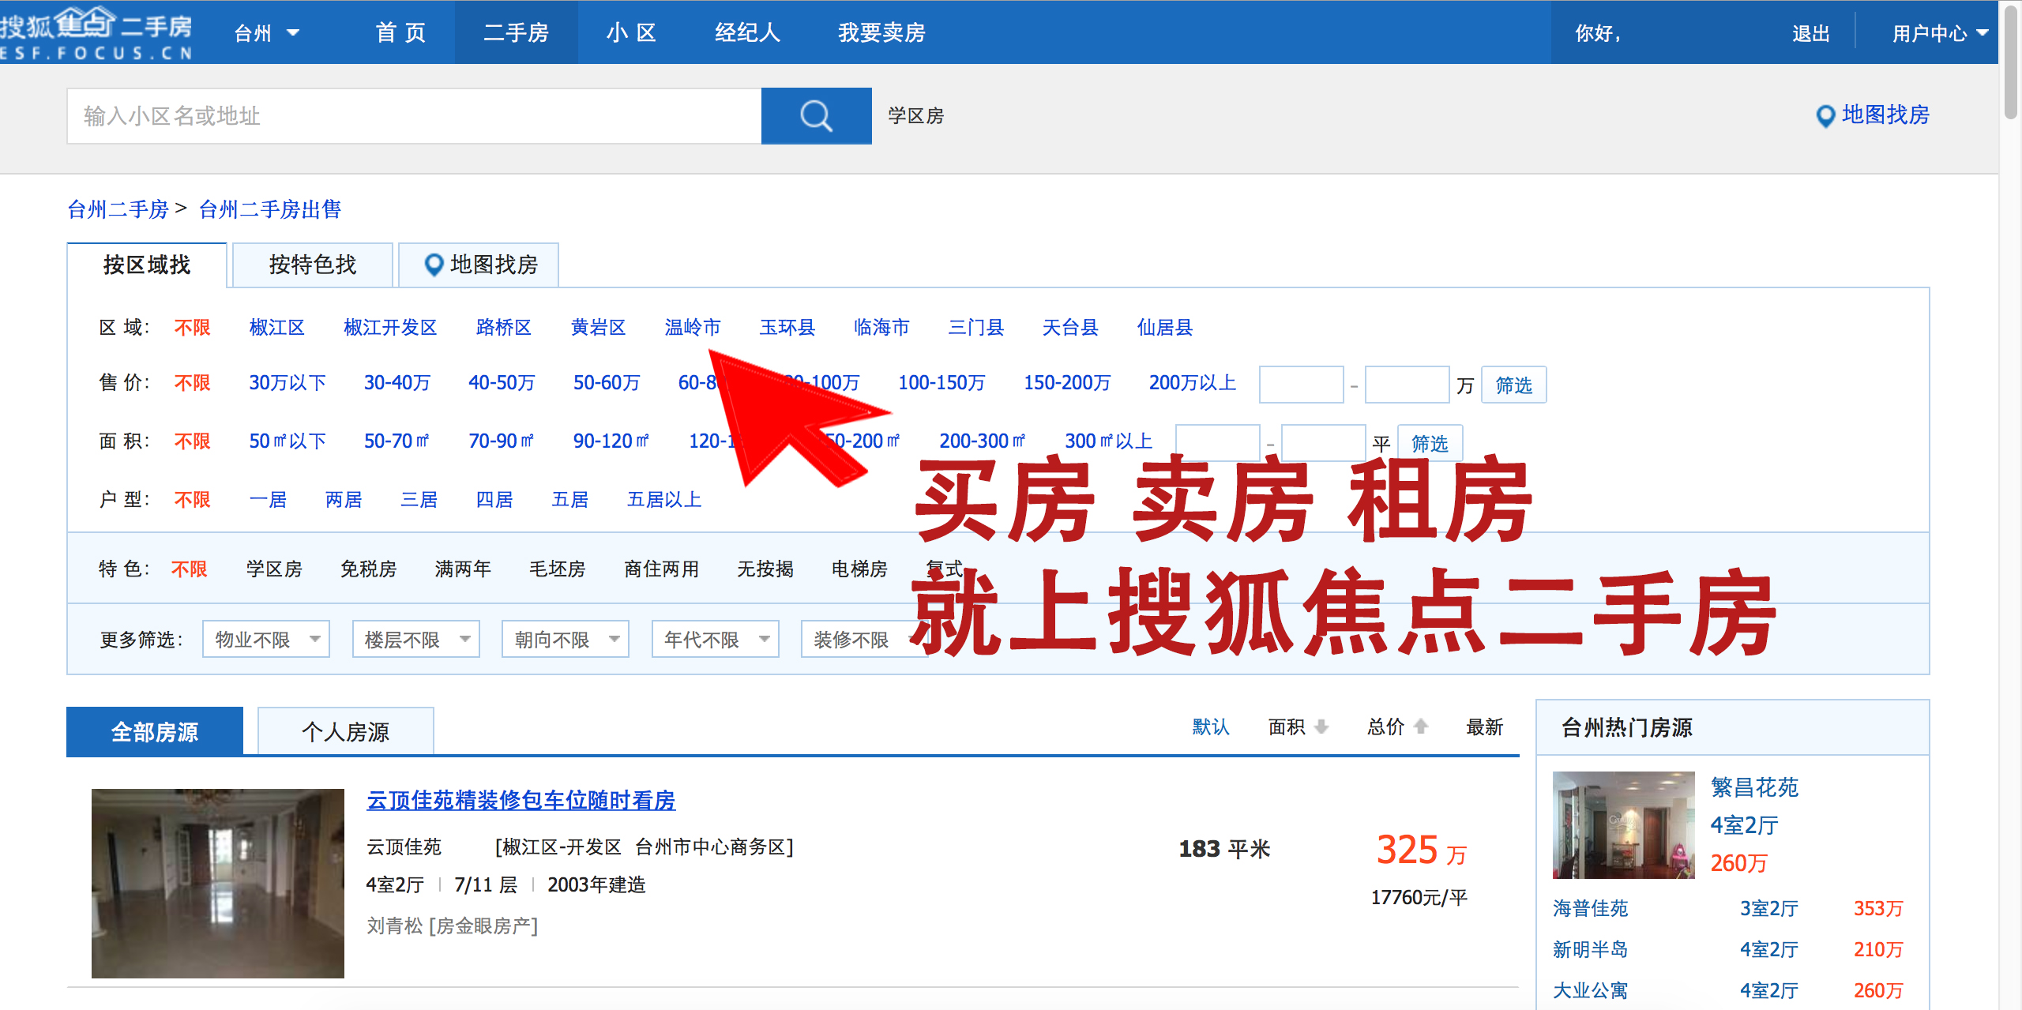Open 我要卖房 in the nav bar
This screenshot has height=1010, width=2022.
881,33
